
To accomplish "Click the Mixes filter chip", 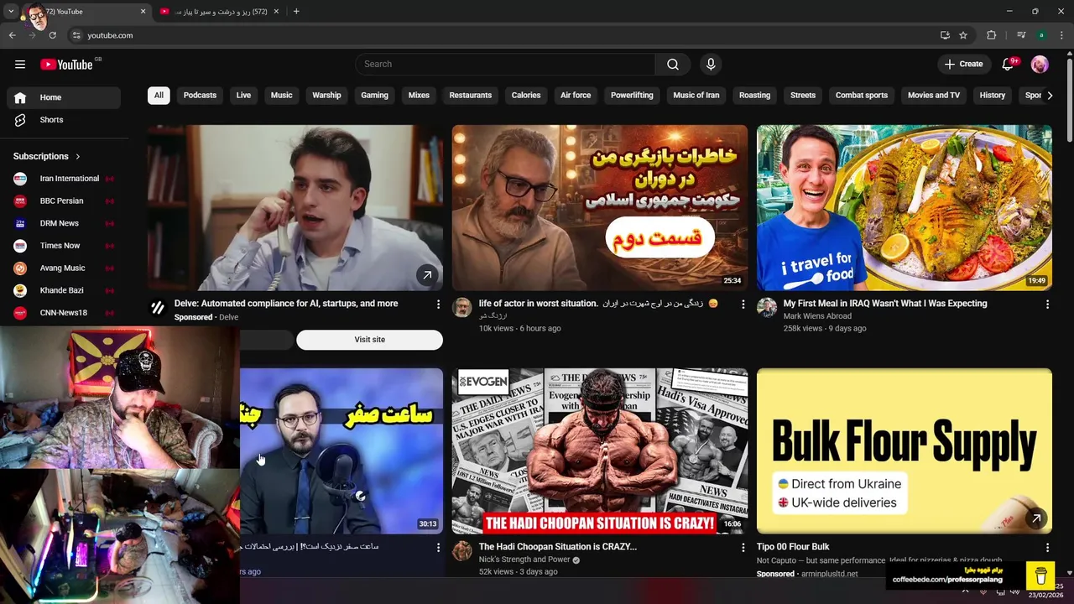I will 419,96.
